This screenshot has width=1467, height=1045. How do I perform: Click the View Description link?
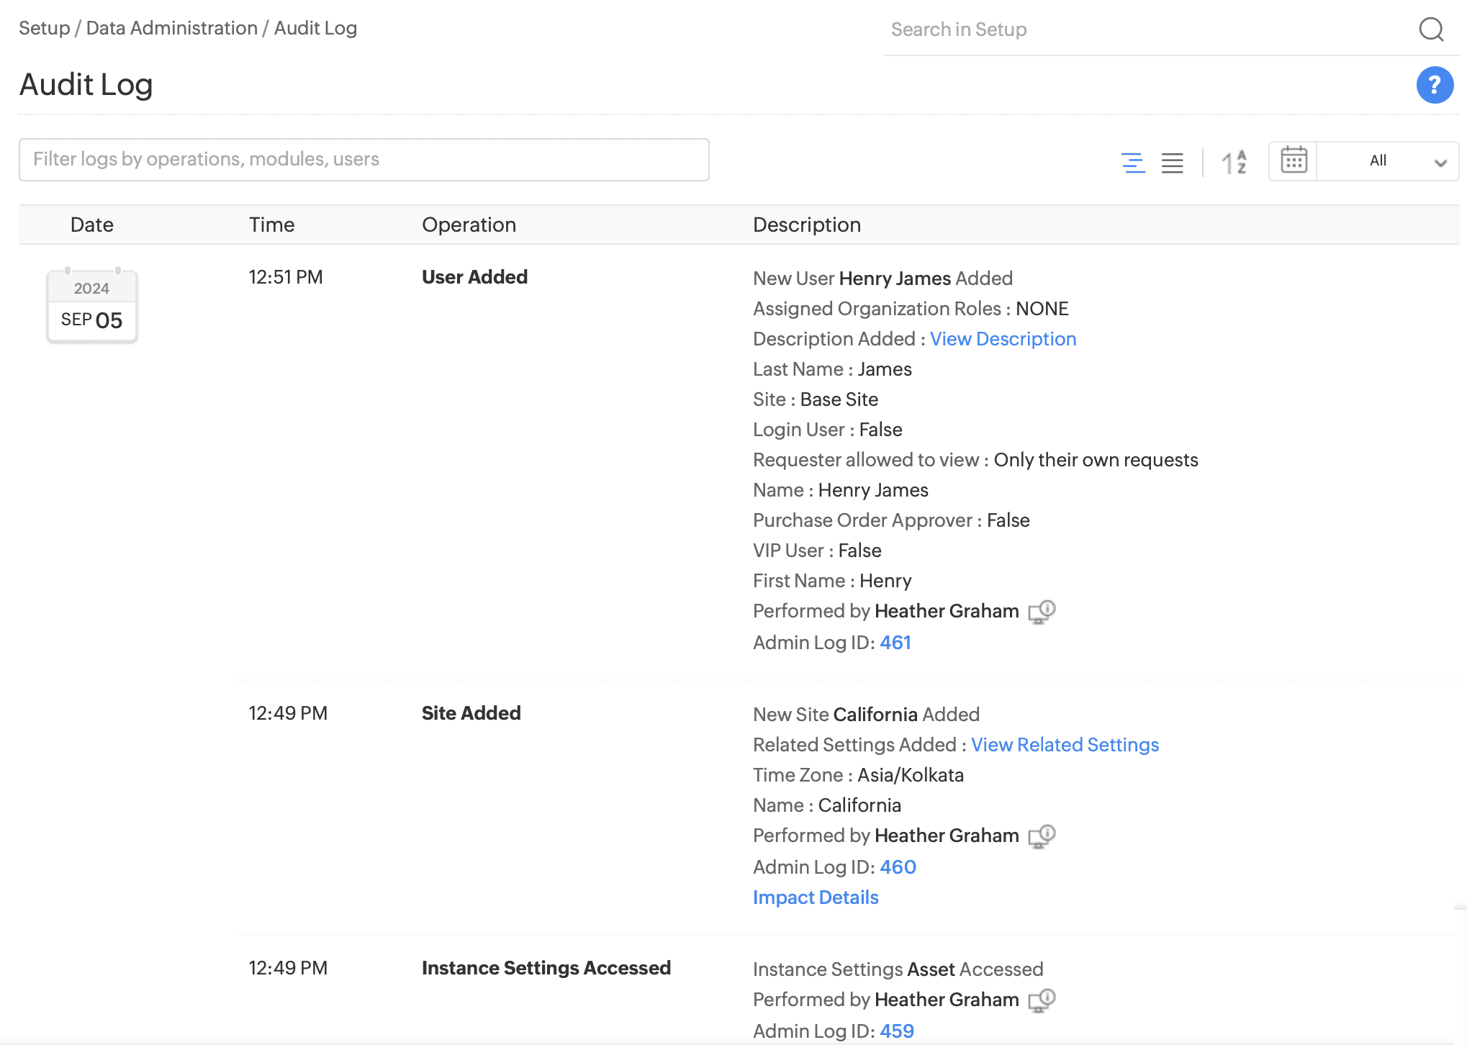coord(1003,339)
